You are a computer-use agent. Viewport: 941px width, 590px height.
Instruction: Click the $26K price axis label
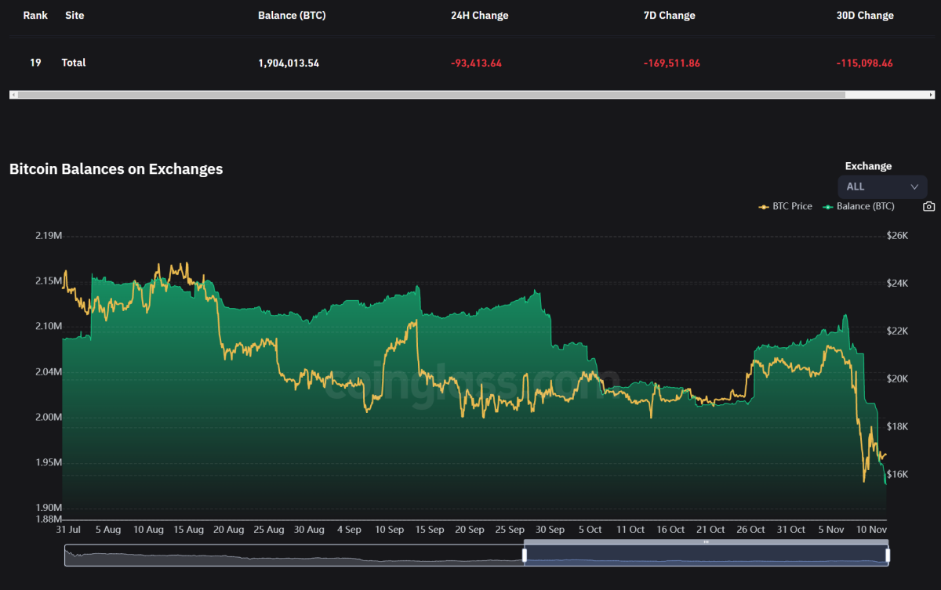click(x=897, y=236)
